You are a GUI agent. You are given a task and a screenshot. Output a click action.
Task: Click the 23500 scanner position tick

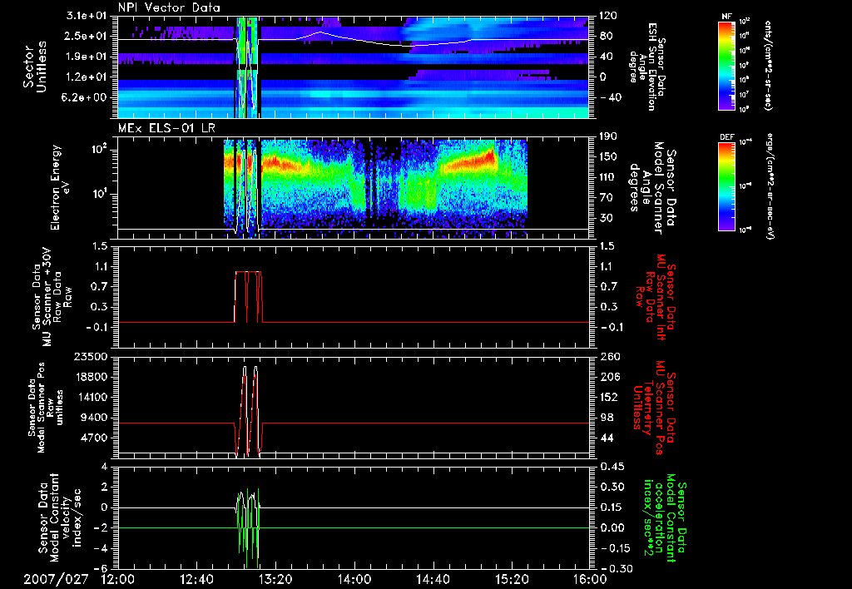tap(92, 356)
